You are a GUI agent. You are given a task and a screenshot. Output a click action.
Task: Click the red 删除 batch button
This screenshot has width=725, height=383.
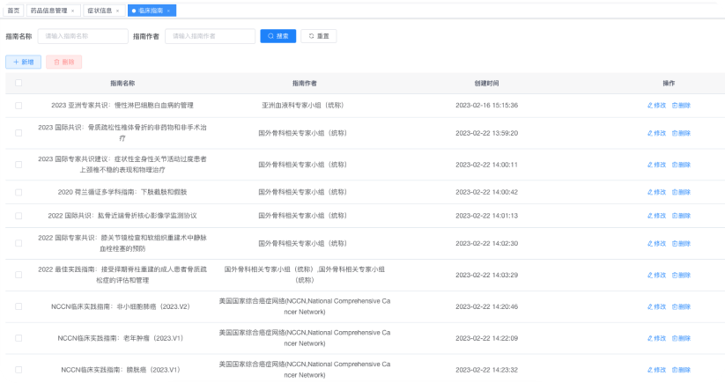click(x=63, y=62)
